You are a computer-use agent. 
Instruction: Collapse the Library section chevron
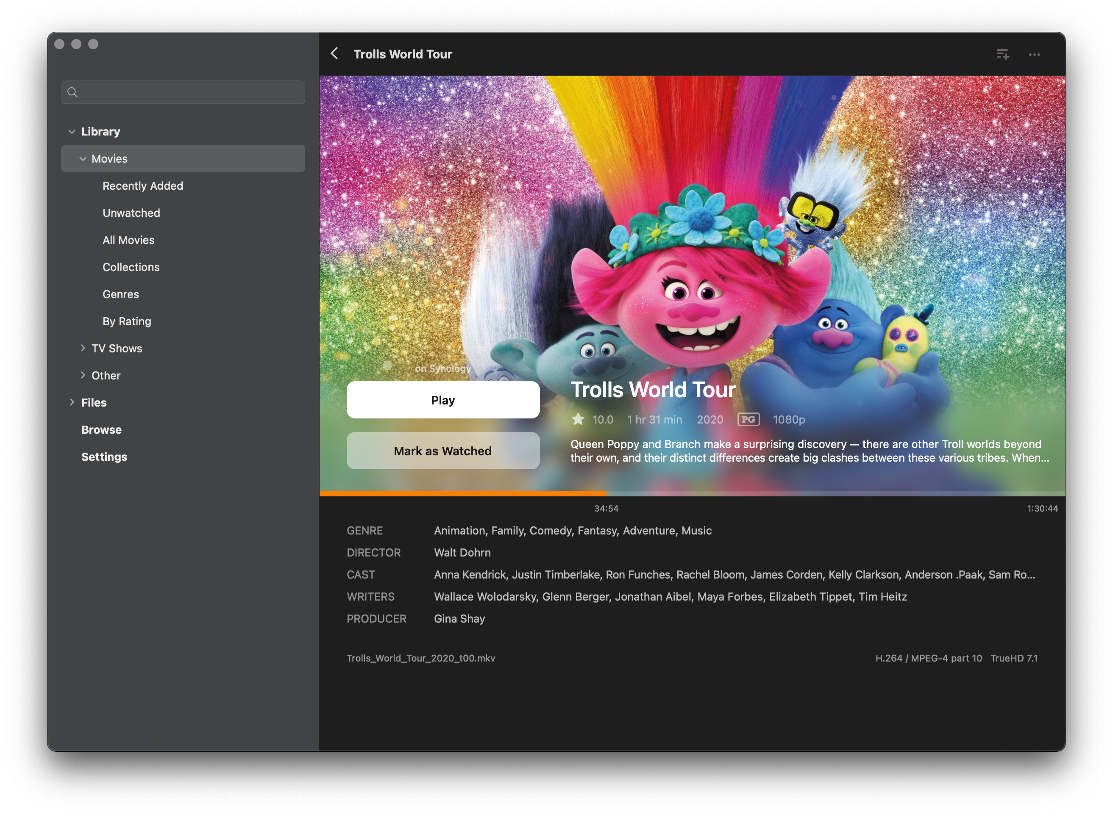click(x=72, y=132)
